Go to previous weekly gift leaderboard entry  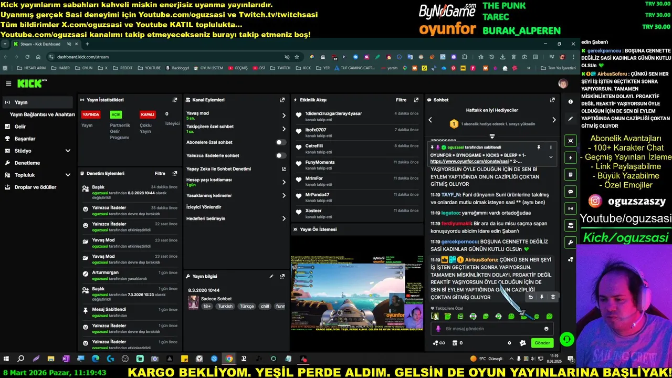430,120
